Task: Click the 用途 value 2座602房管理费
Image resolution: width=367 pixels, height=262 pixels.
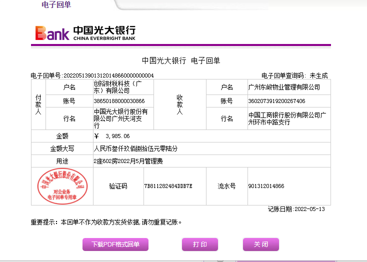Action: tap(128, 161)
